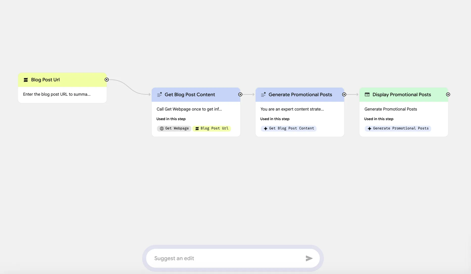Click the 'Enter the blog post URL' description
Viewport: 471px width, 274px height.
pyautogui.click(x=57, y=94)
